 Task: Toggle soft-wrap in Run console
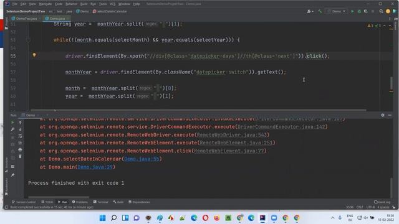20,136
